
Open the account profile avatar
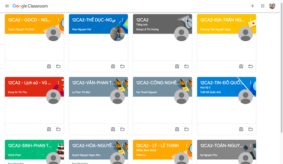(272, 6)
